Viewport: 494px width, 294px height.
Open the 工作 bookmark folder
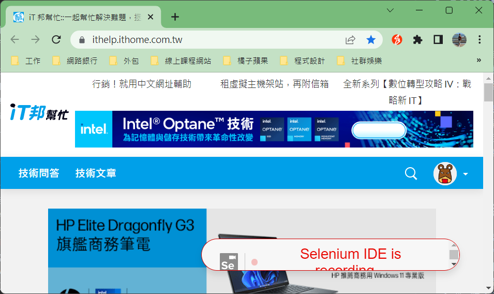click(26, 61)
